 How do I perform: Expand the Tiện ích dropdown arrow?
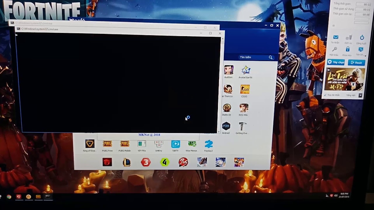365,56
